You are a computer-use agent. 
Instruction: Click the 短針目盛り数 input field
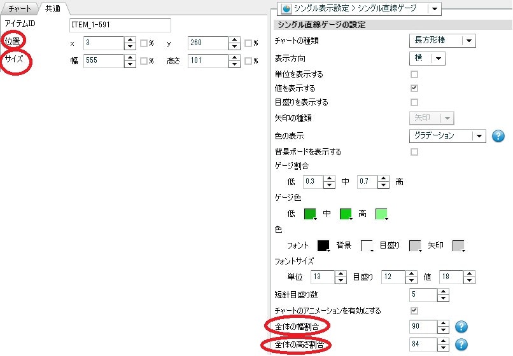click(x=423, y=295)
